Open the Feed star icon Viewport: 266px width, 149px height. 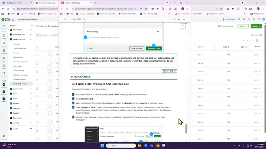(4, 58)
